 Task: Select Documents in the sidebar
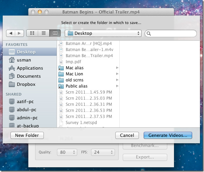click(29, 76)
